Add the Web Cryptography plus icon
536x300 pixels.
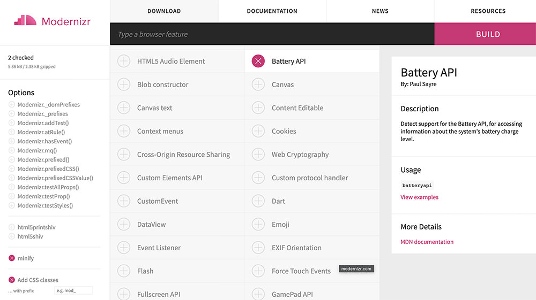[x=258, y=155]
